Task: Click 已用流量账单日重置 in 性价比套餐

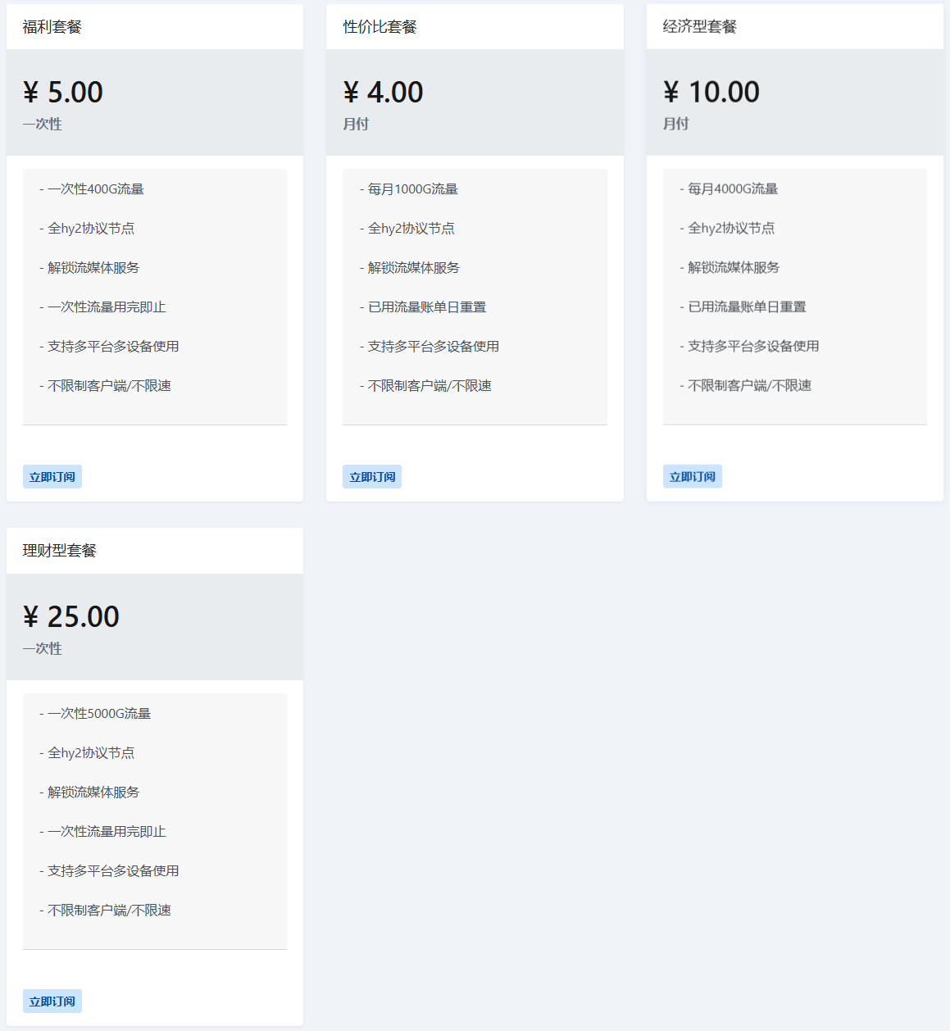Action: click(423, 307)
